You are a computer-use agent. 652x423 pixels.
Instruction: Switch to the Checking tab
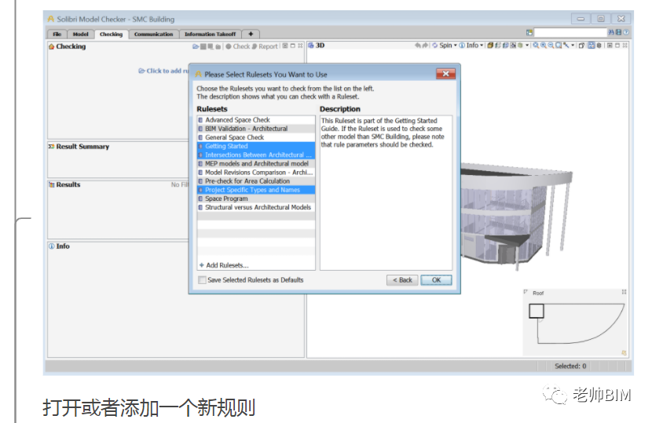(x=111, y=34)
